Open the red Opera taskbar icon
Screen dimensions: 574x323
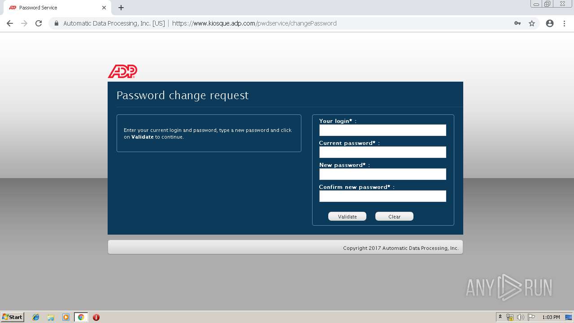pyautogui.click(x=96, y=317)
